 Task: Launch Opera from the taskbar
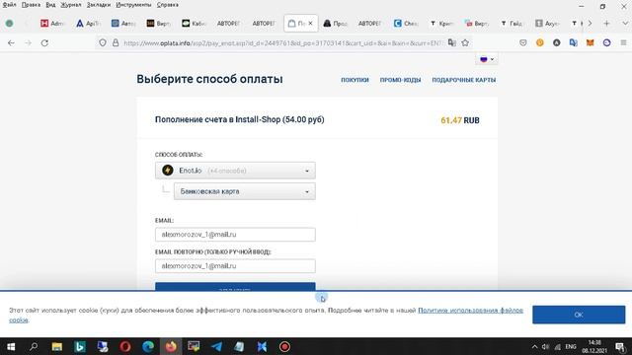pyautogui.click(x=125, y=346)
